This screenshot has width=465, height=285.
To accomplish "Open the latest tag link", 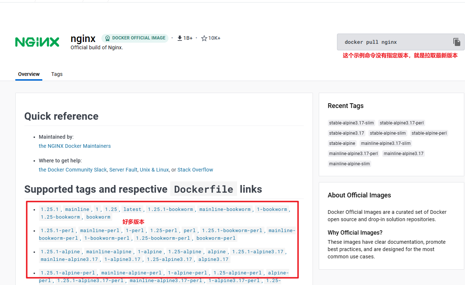I will [132, 209].
